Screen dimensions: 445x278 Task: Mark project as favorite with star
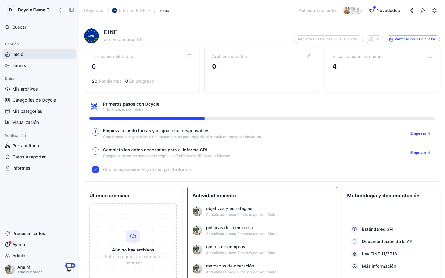coord(423,11)
